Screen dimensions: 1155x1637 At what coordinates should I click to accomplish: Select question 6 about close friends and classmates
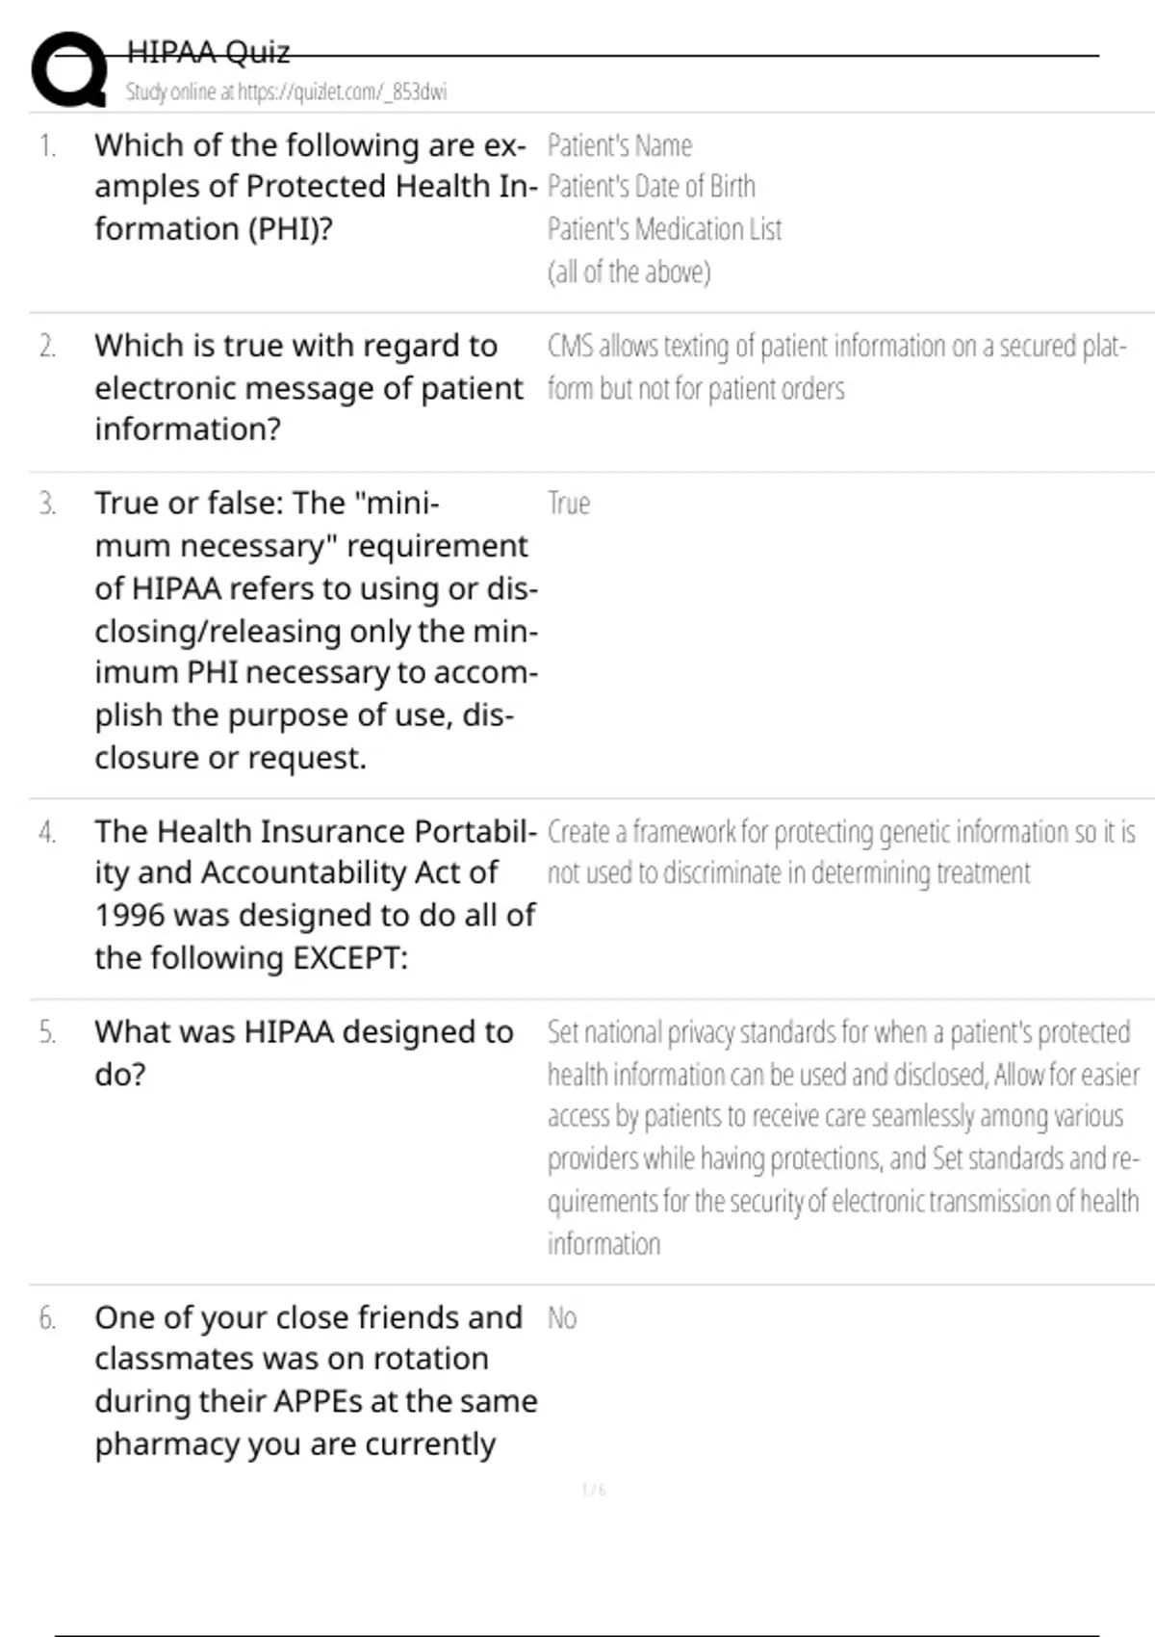click(x=314, y=1380)
